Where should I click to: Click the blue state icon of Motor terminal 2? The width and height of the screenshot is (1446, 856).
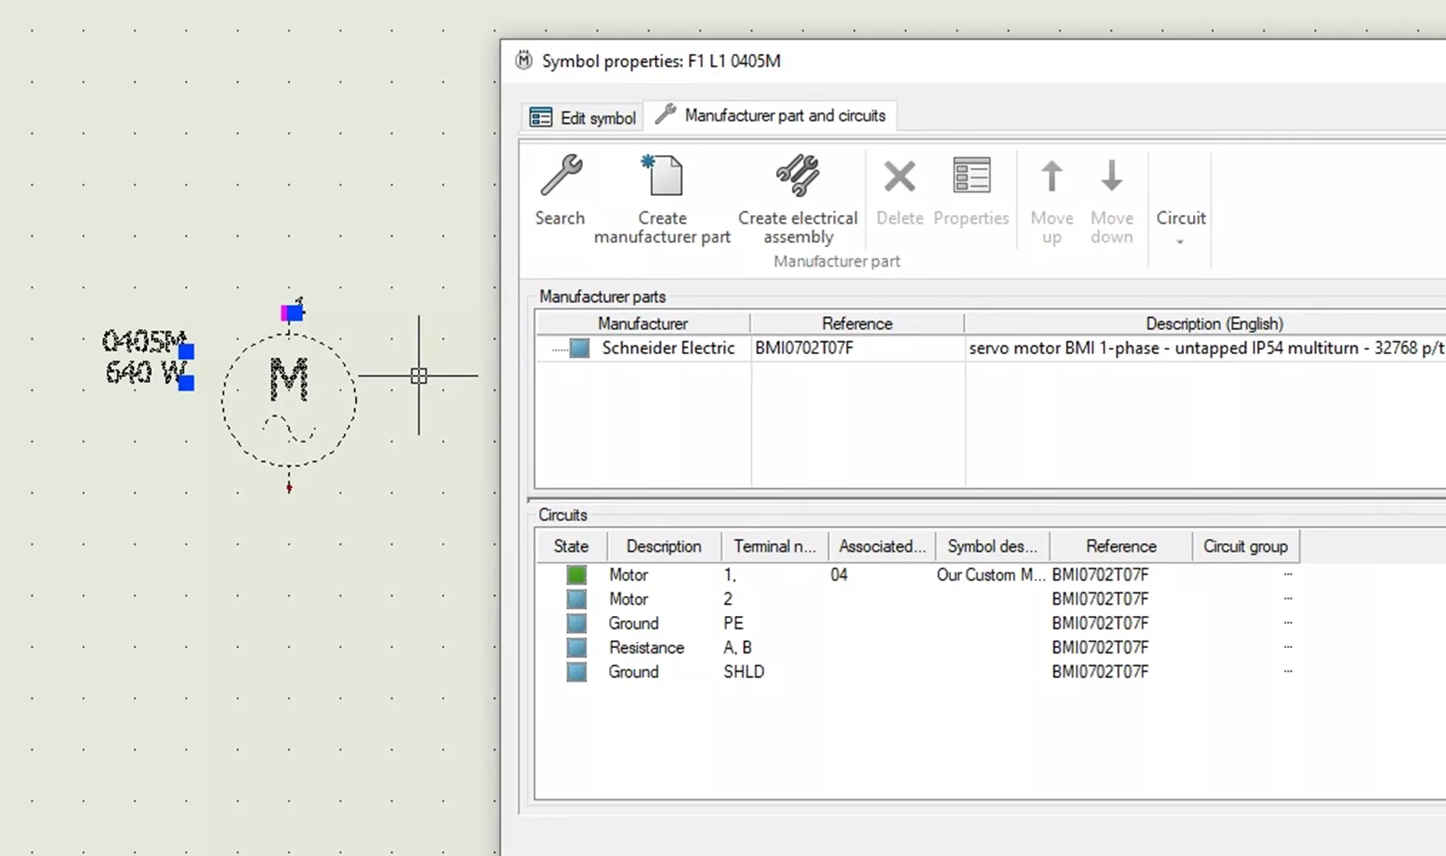[576, 599]
